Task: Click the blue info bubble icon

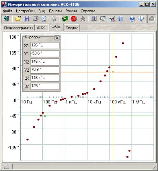Action: (x=141, y=19)
